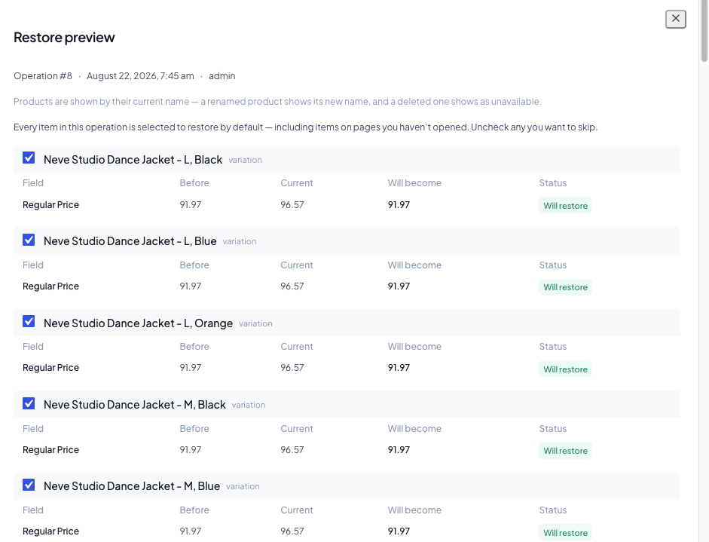The height and width of the screenshot is (542, 709).
Task: Click variation tag beside L, Blue
Action: (240, 241)
